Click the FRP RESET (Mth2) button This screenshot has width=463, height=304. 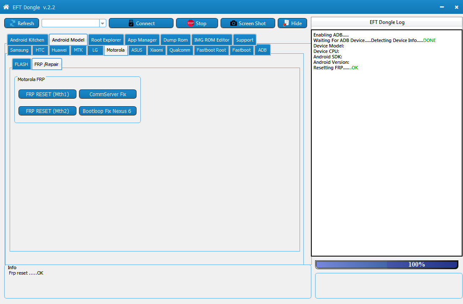tap(47, 111)
